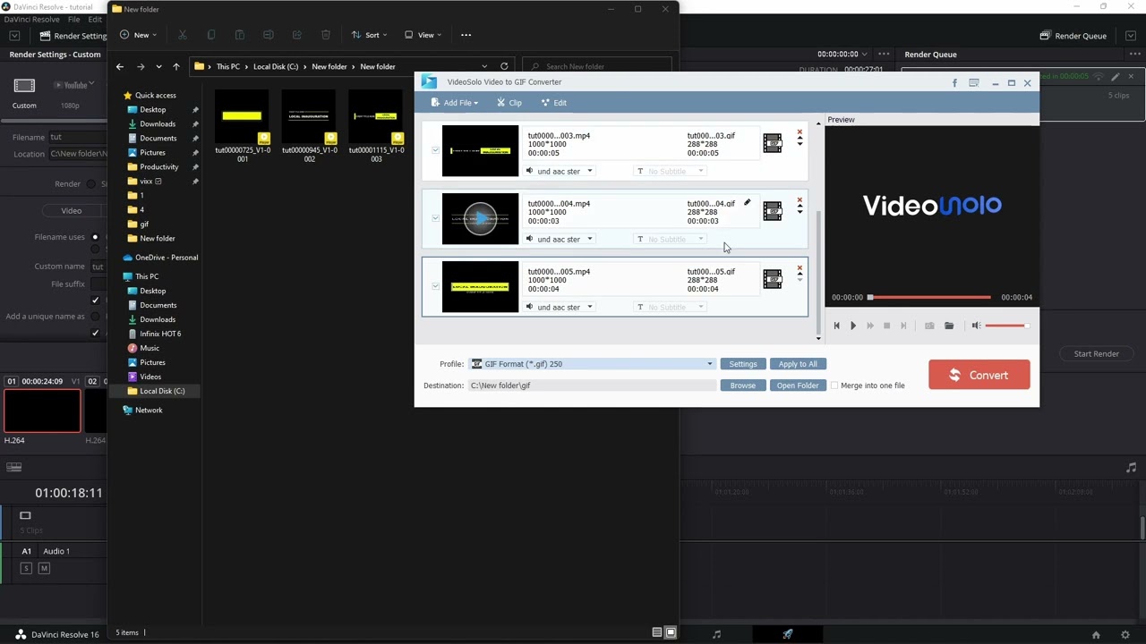Open Sort dropdown in File Explorer
Viewport: 1146px width, 644px height.
tap(369, 35)
